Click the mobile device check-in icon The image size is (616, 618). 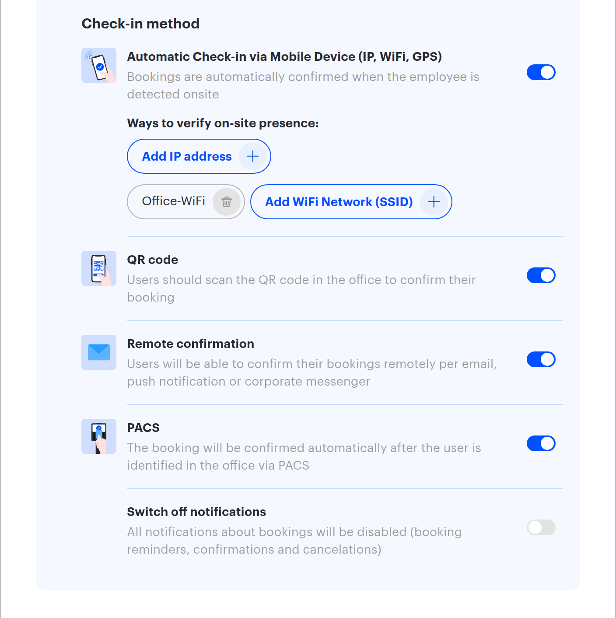99,65
